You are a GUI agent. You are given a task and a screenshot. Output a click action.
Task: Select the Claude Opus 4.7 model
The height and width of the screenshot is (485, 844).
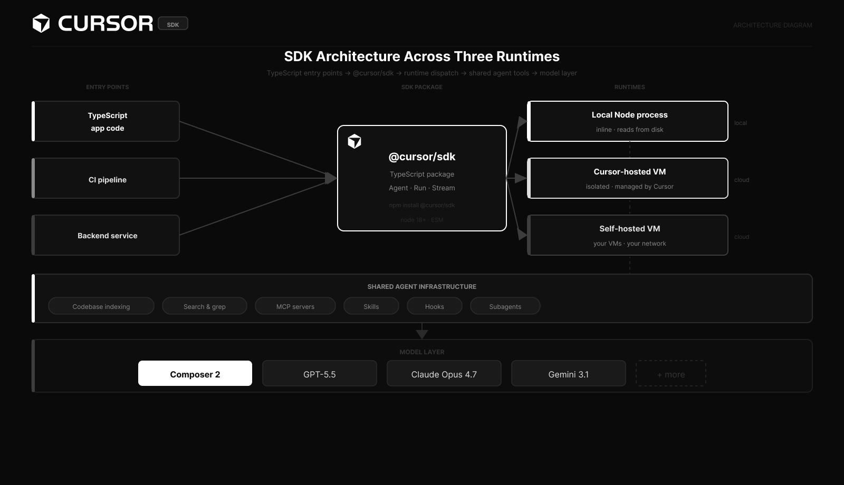[x=444, y=373]
